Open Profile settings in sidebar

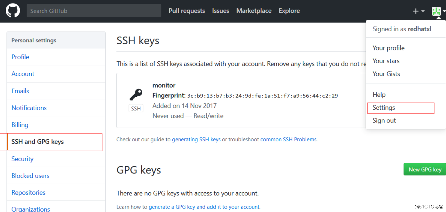[x=56, y=57]
